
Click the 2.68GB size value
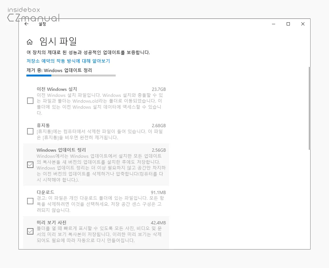pos(159,126)
